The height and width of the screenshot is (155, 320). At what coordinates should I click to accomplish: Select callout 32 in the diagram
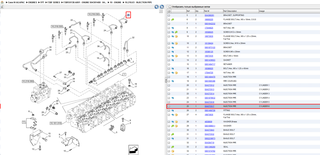click(x=133, y=37)
